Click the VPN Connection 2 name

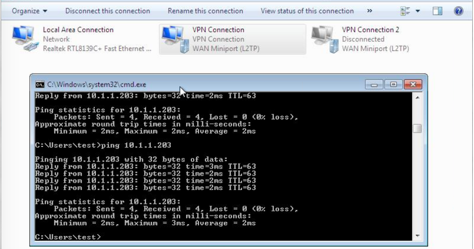(x=371, y=30)
